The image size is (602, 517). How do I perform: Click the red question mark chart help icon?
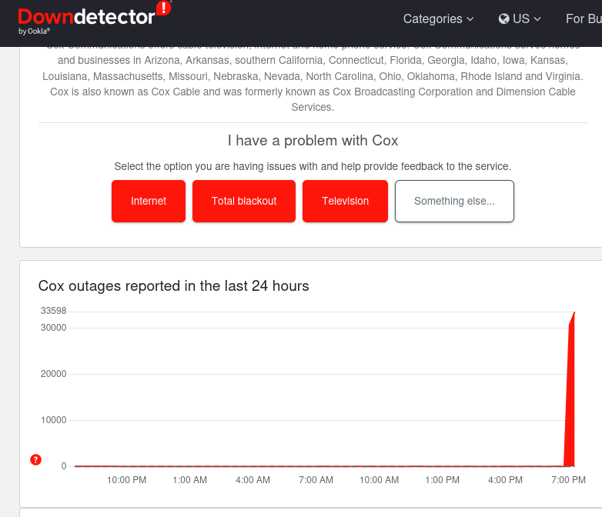35,459
